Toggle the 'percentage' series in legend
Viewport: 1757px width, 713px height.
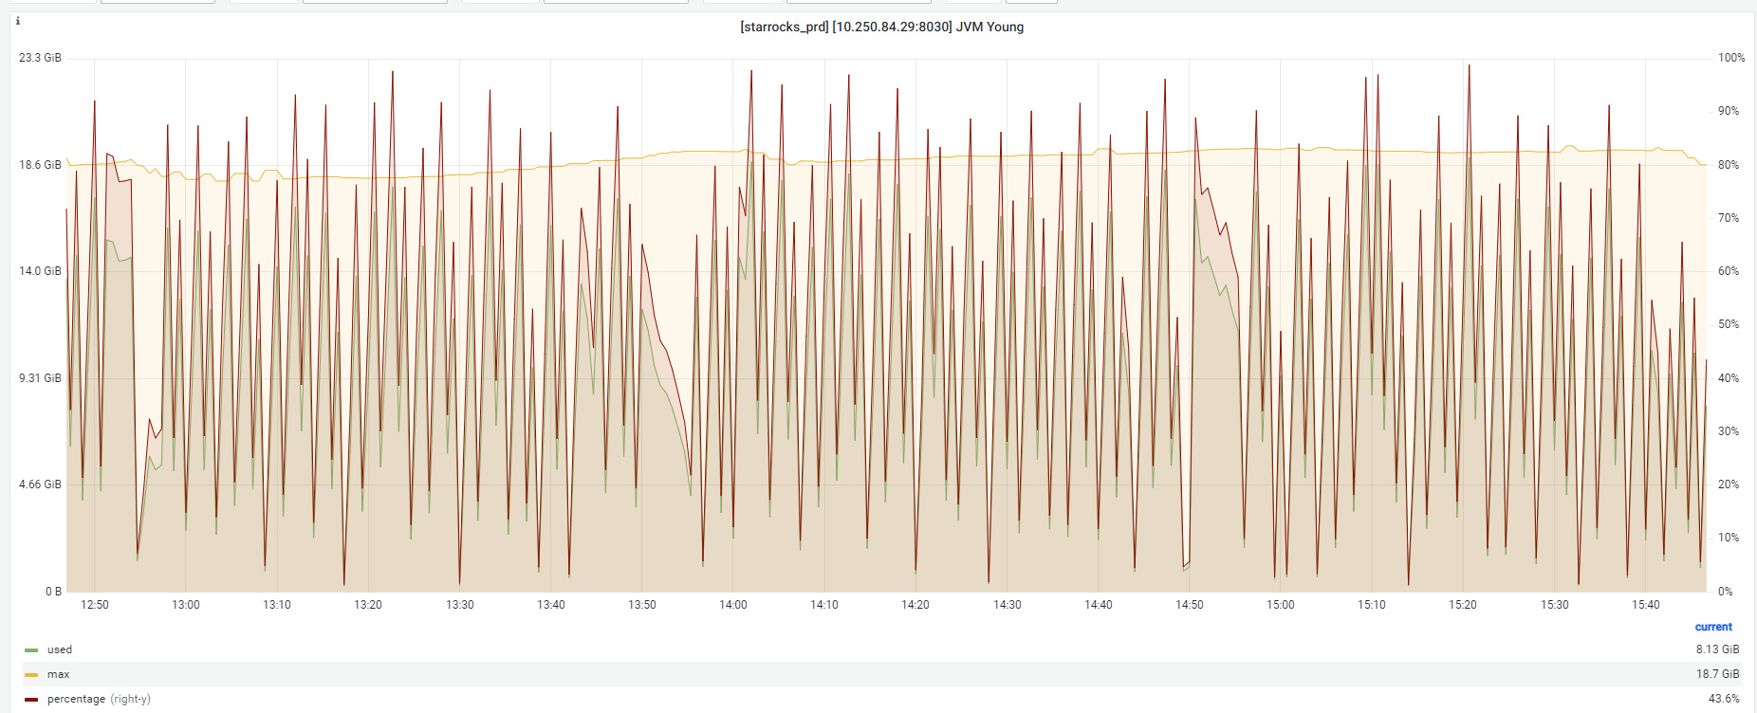tap(76, 699)
